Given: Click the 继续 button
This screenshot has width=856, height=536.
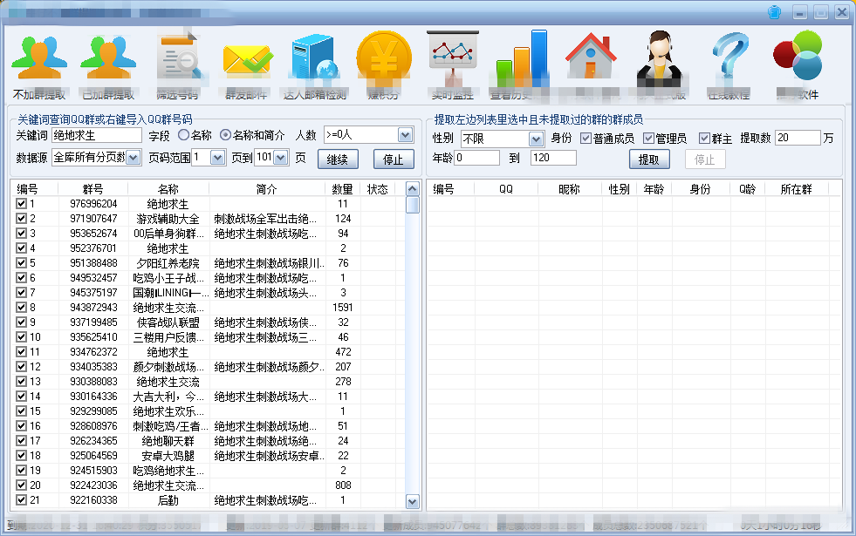Looking at the screenshot, I should pyautogui.click(x=338, y=159).
